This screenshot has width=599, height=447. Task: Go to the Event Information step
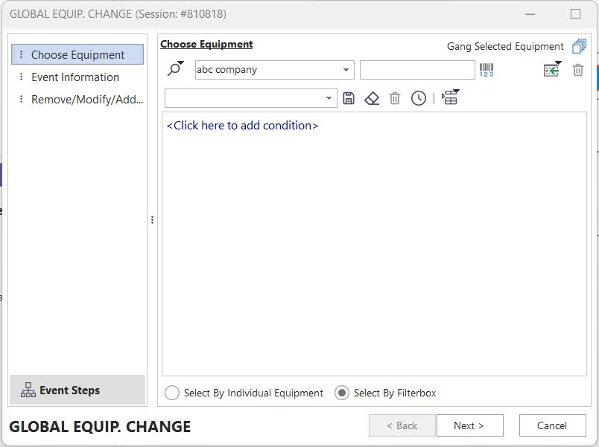75,77
